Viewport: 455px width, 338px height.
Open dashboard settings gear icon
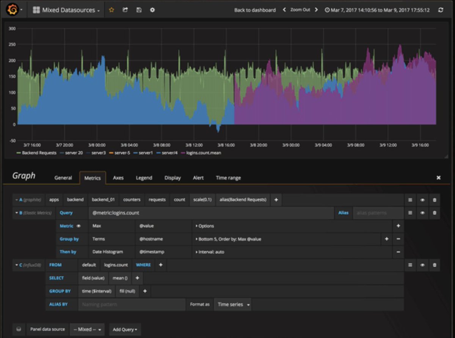152,10
